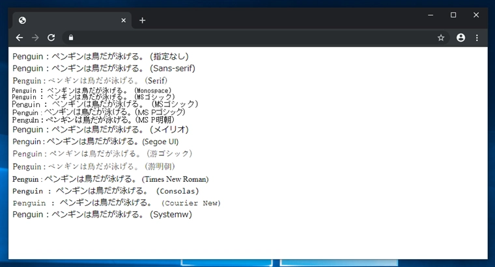Screen dimensions: 495x267
Task: Click the line labeled (Consolas)
Action: point(106,191)
